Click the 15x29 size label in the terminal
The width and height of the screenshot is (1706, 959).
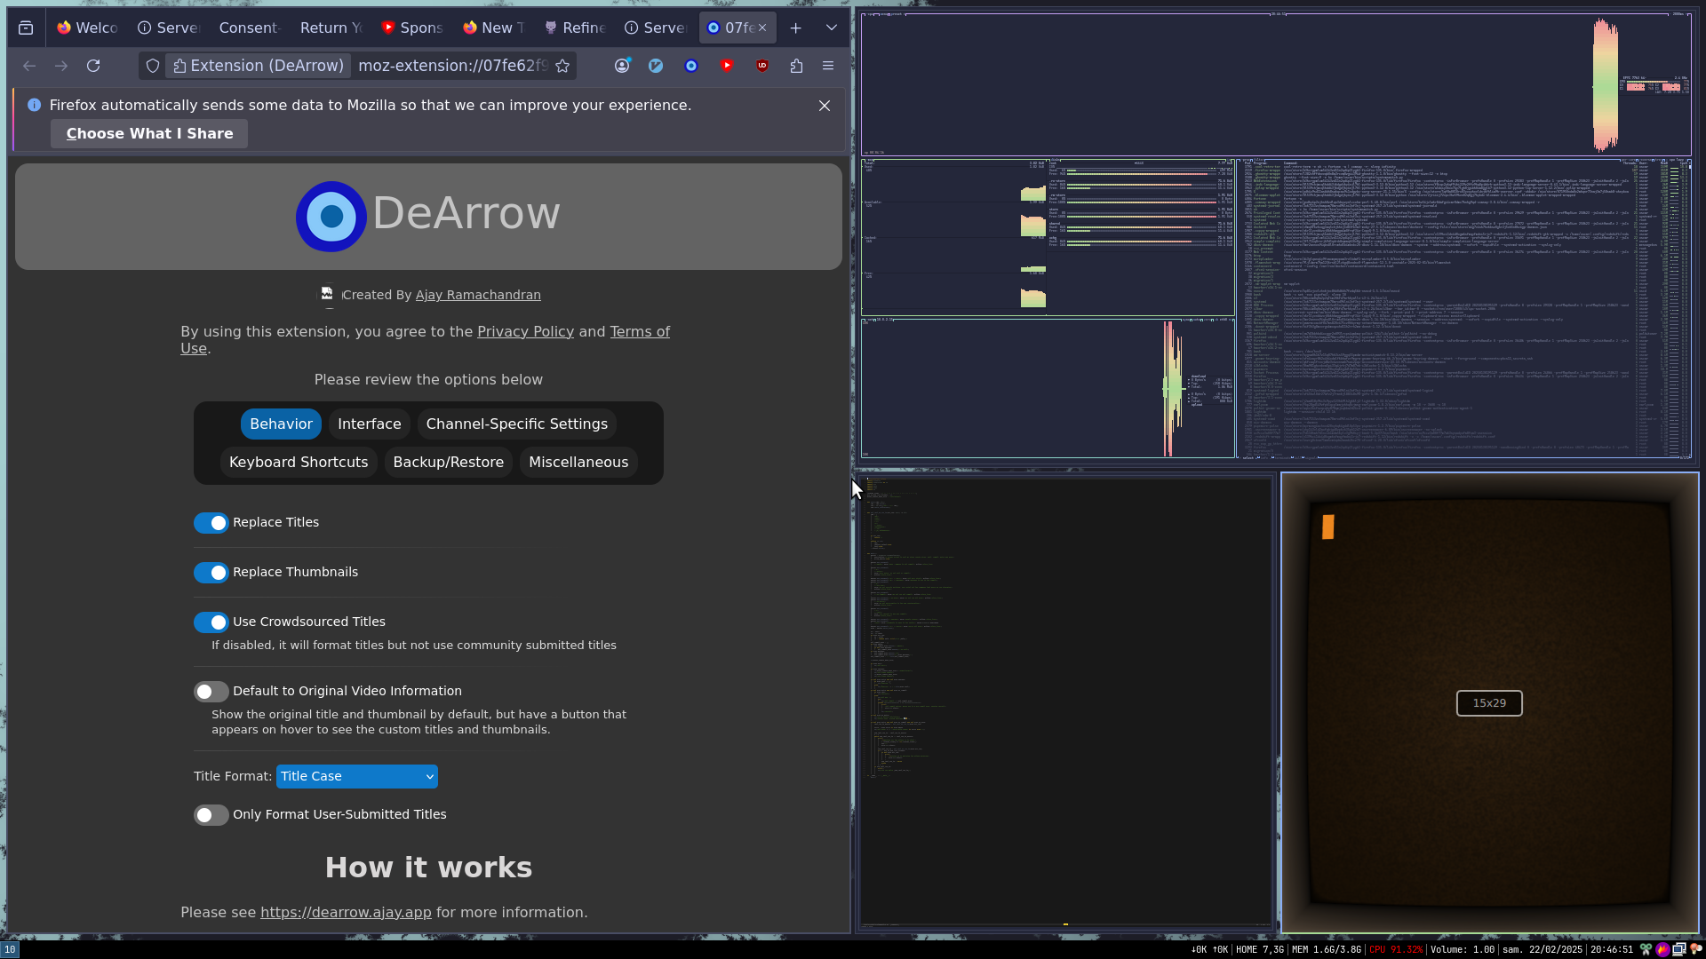[x=1489, y=703]
